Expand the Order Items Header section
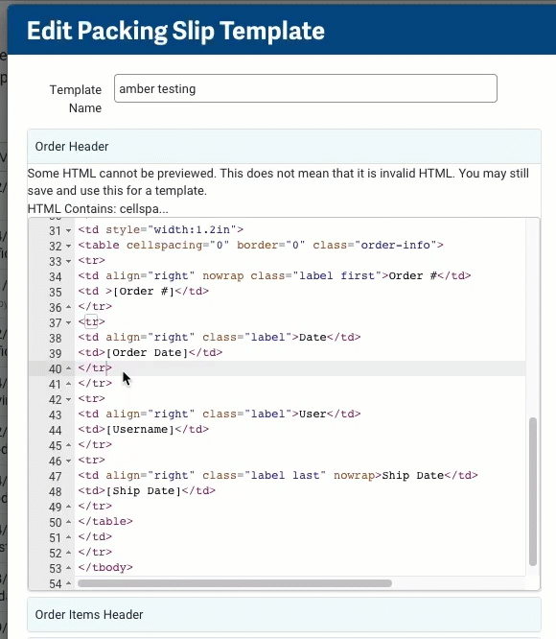Screen dimensions: 556x639 click(x=284, y=615)
